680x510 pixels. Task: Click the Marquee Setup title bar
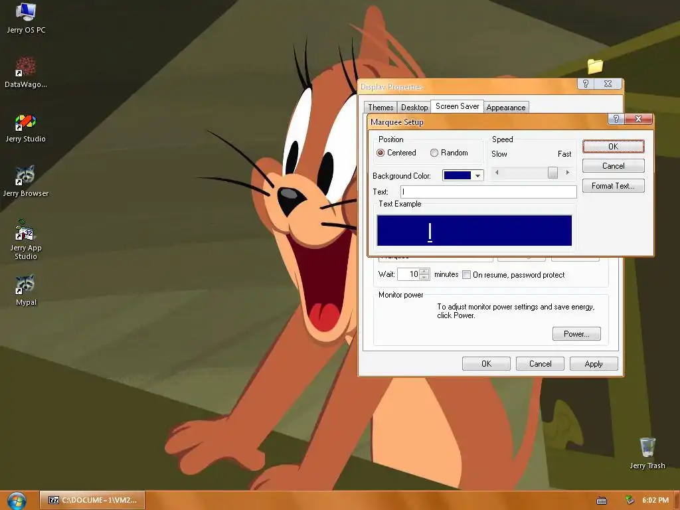coord(488,122)
